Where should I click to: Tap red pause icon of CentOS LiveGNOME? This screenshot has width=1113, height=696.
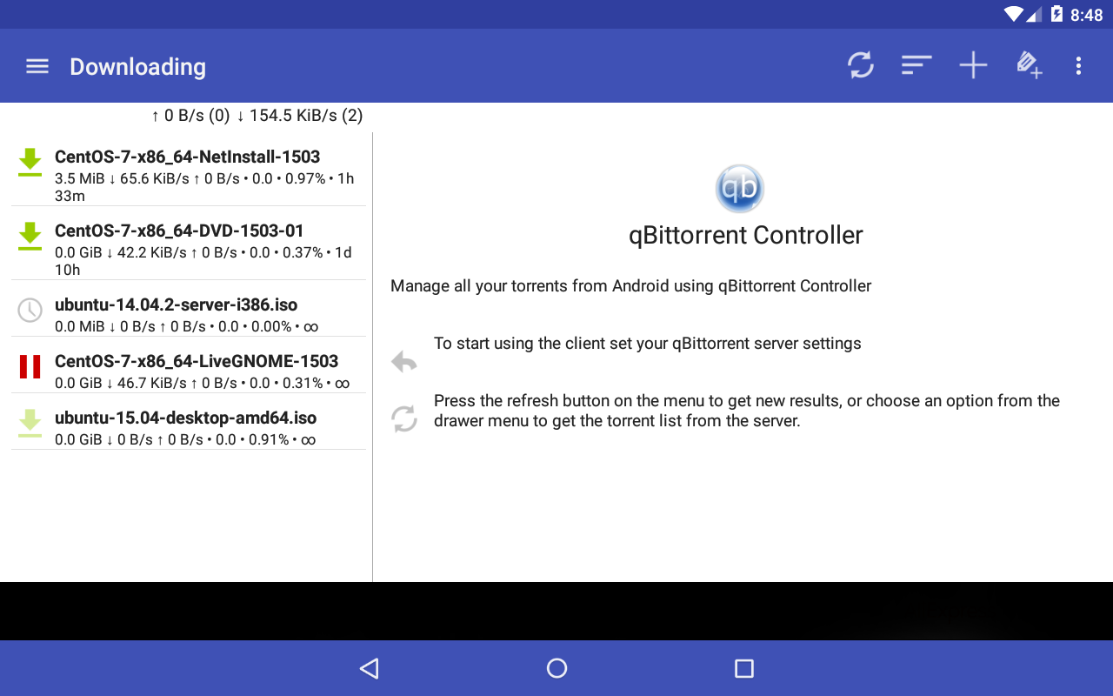(30, 367)
